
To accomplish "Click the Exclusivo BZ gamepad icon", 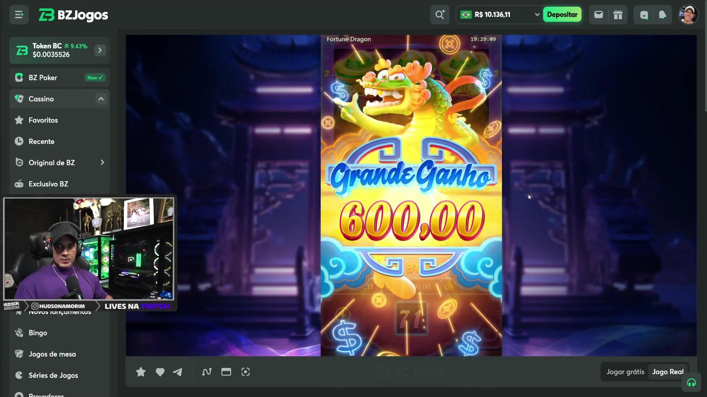I will (19, 183).
